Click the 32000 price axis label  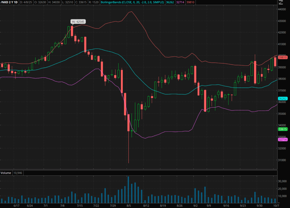(x=282, y=148)
